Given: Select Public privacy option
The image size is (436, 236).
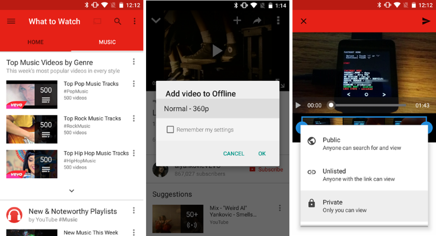Looking at the screenshot, I should click(364, 144).
